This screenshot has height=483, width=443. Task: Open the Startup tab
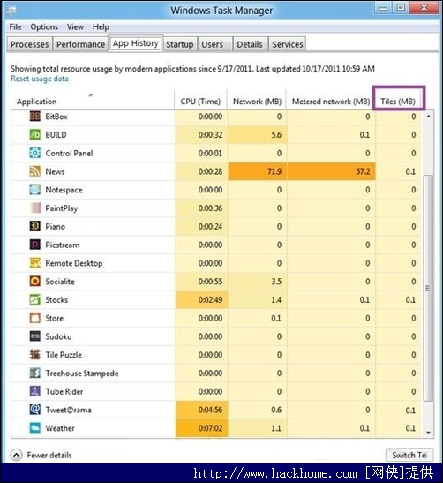[x=180, y=44]
